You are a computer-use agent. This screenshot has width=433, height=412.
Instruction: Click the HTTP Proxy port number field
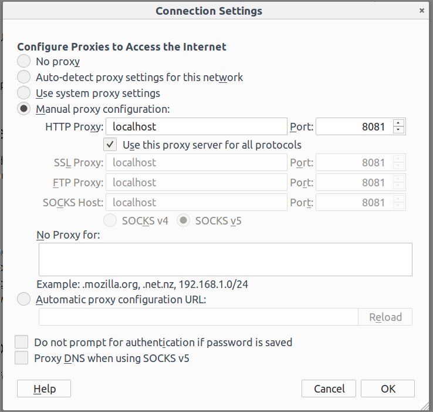[x=354, y=126]
